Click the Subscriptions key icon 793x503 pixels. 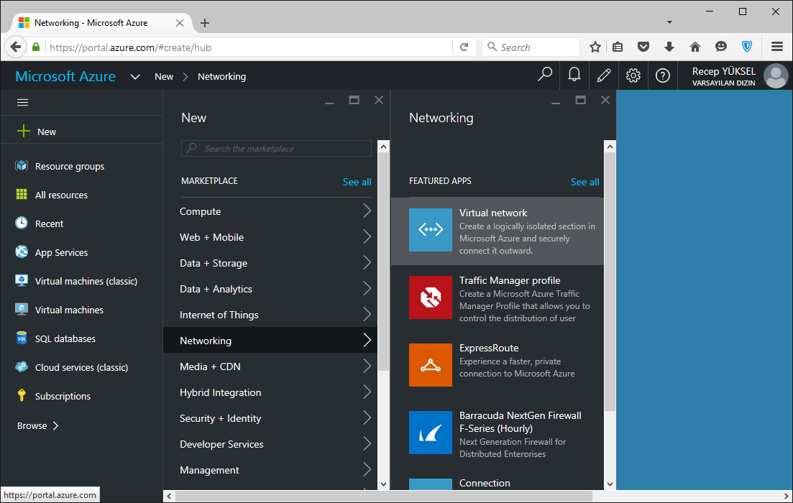coord(22,395)
